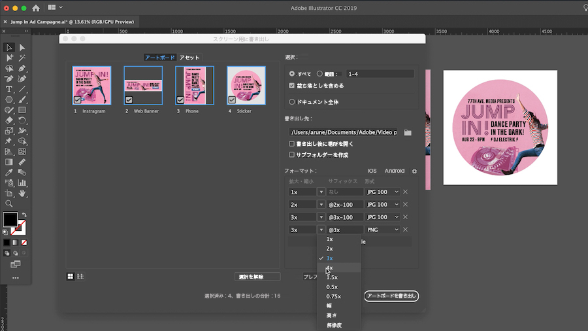Open format settings gear icon

[x=414, y=171]
